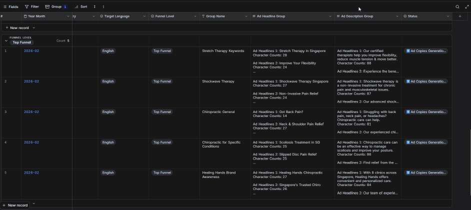The height and width of the screenshot is (210, 471).
Task: Open Funnel Level column dropdown arrow
Action: tap(195, 16)
